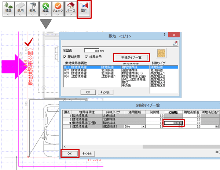The height and width of the screenshot is (170, 220).
Task: Click the 地盤面 height input field
Action: tap(98, 51)
